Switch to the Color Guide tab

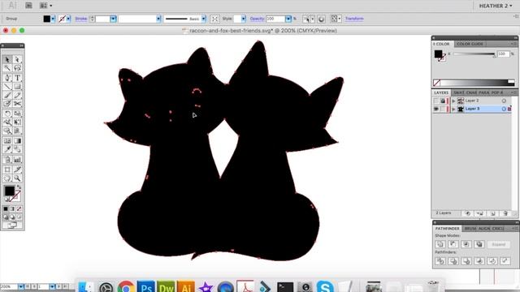click(x=470, y=44)
